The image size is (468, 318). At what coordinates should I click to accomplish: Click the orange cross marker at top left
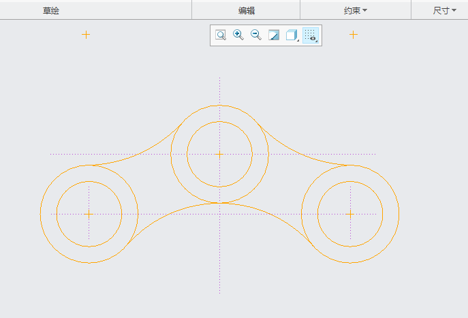86,35
